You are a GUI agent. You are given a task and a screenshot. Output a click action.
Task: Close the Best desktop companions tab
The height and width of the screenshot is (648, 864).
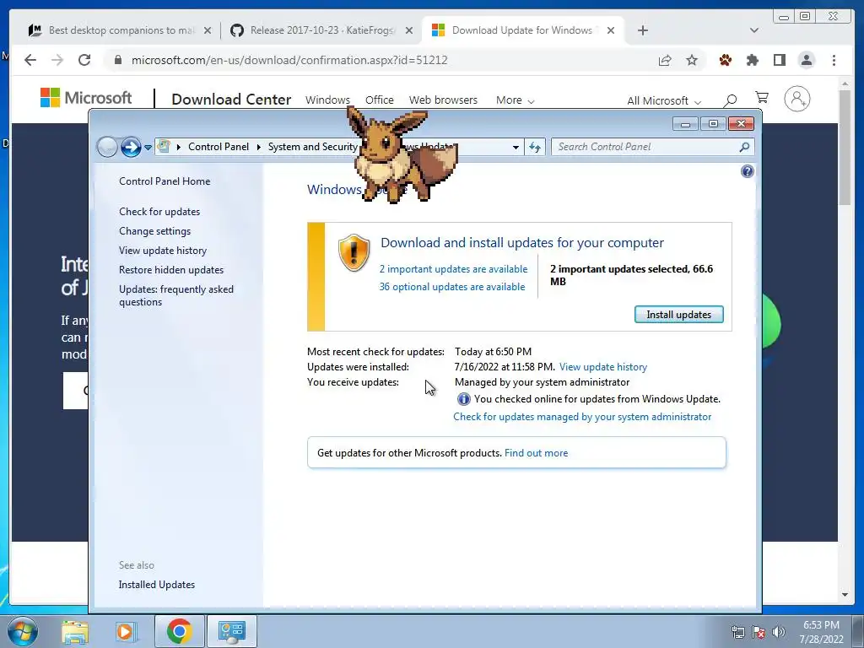pos(208,30)
